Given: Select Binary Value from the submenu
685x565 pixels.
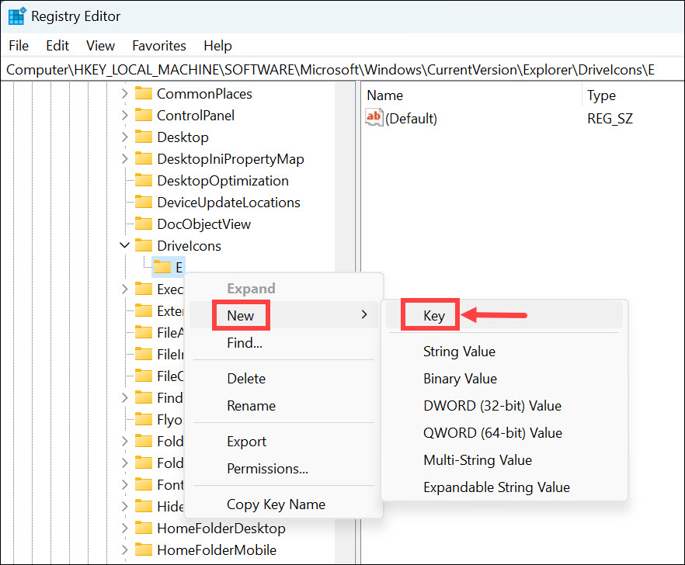Looking at the screenshot, I should click(504, 379).
